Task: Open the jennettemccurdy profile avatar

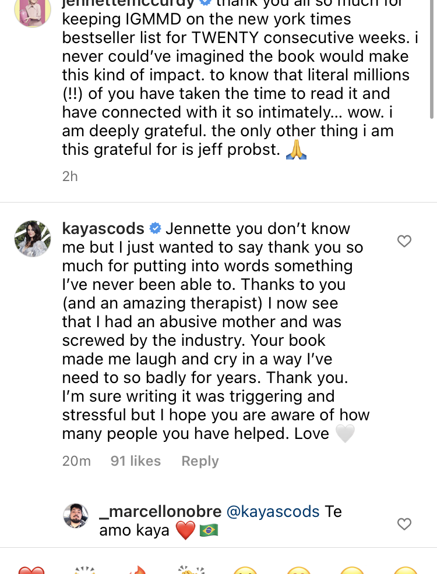Action: [x=32, y=12]
